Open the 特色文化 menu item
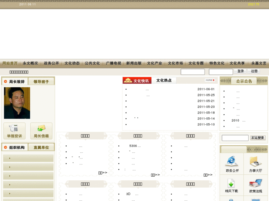The width and height of the screenshot is (269, 201). click(217, 63)
